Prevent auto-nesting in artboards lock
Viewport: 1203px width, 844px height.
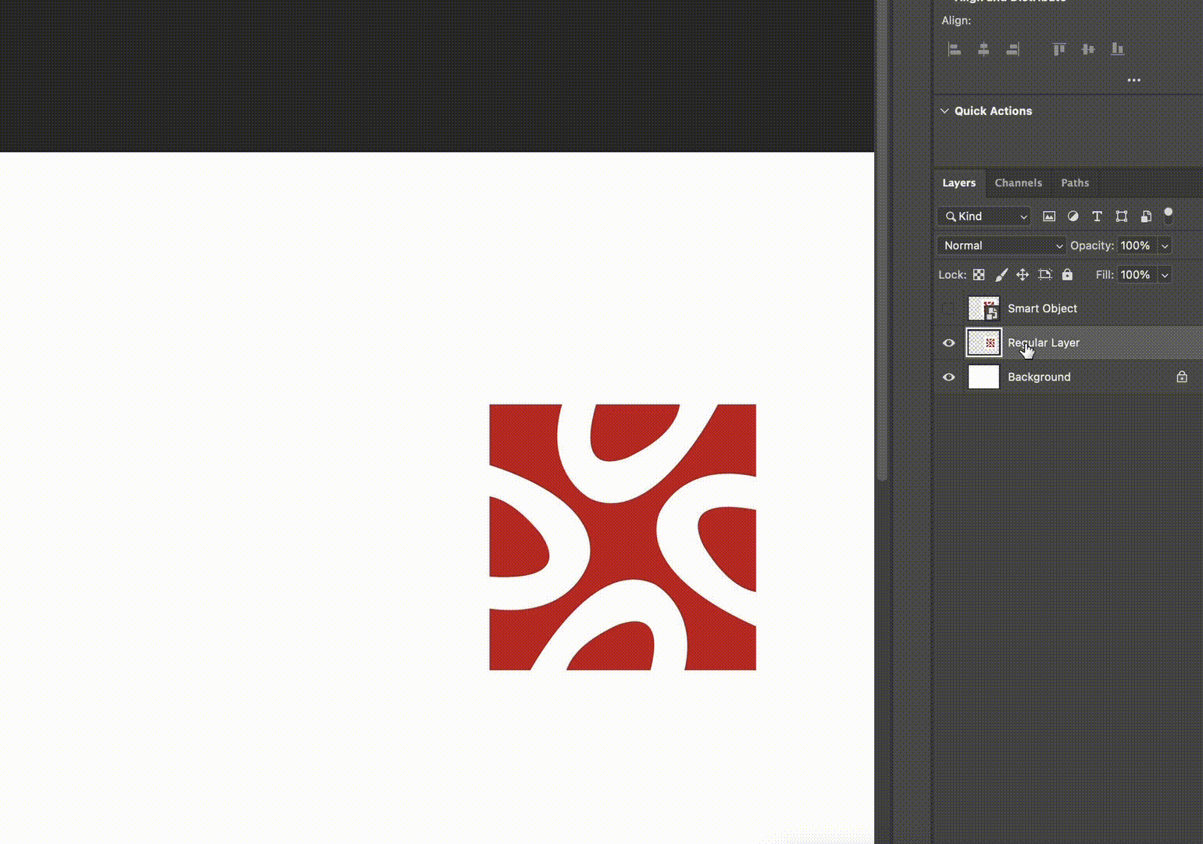pos(1045,274)
